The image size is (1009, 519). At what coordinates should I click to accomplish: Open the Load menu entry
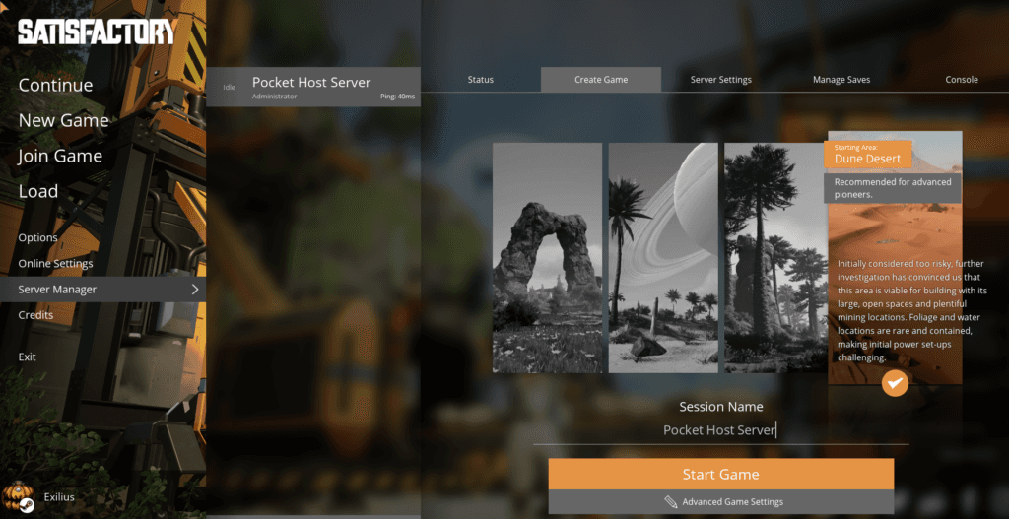coord(38,191)
